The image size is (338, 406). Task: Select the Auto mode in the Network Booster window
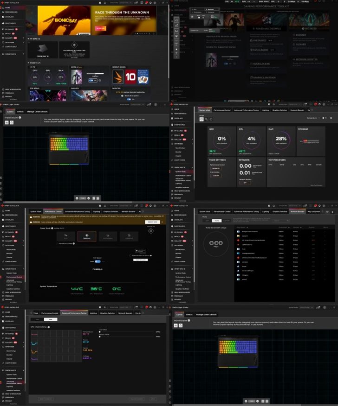click(x=217, y=221)
